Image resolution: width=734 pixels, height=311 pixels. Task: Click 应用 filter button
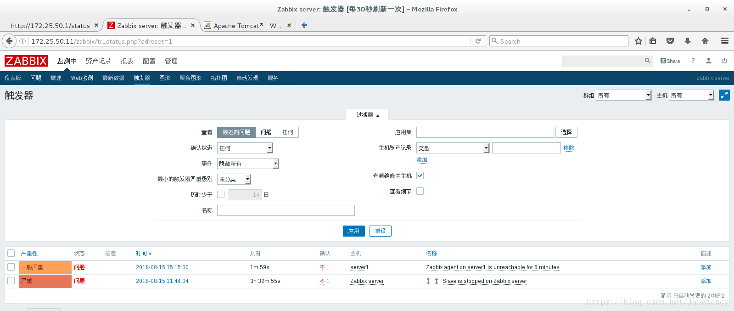click(354, 231)
